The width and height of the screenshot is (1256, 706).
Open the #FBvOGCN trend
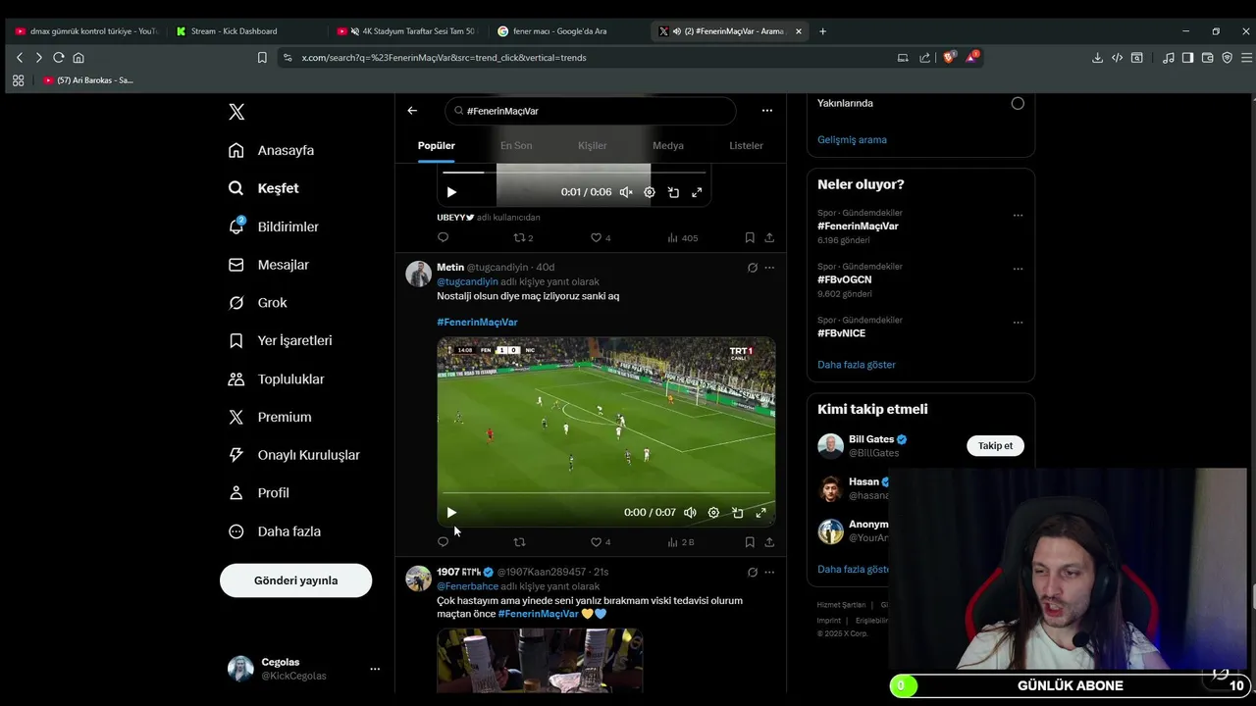click(844, 279)
